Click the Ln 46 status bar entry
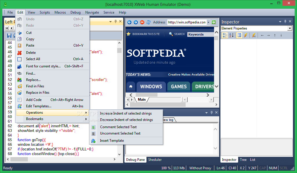This screenshot has width=297, height=173. tap(221, 168)
